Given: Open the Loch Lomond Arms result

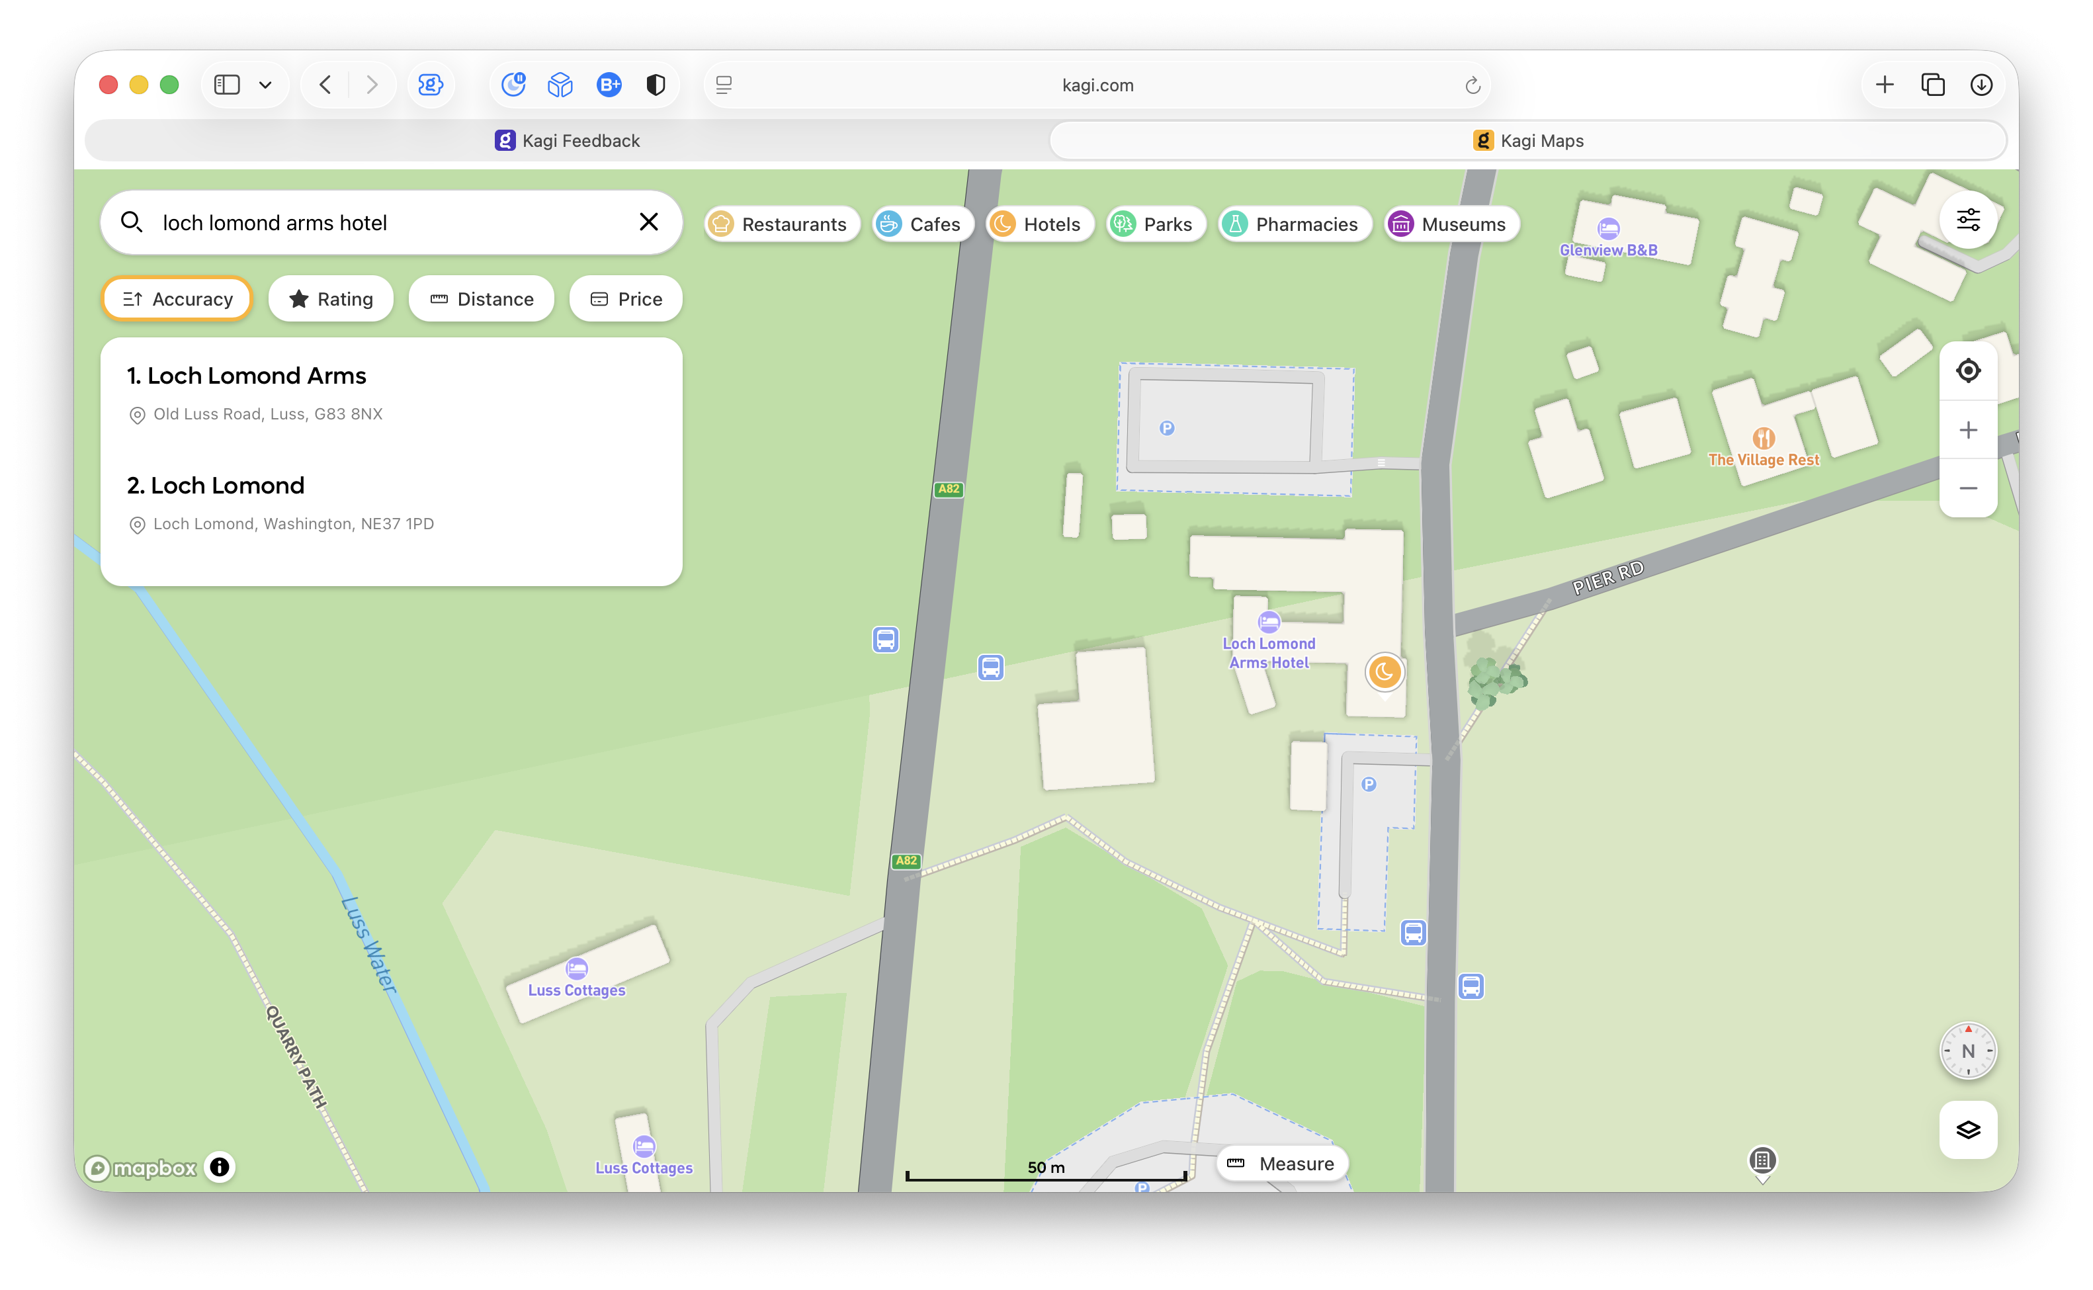Looking at the screenshot, I should point(247,375).
